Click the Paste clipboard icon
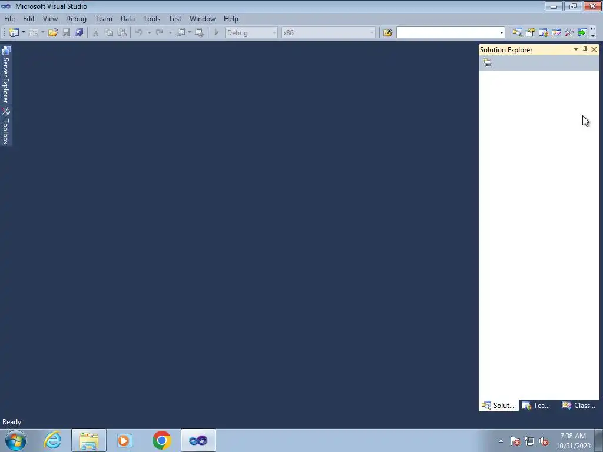This screenshot has height=452, width=603. pos(122,33)
